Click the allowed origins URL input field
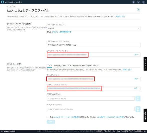147x133 pixels. pyautogui.click(x=91, y=98)
